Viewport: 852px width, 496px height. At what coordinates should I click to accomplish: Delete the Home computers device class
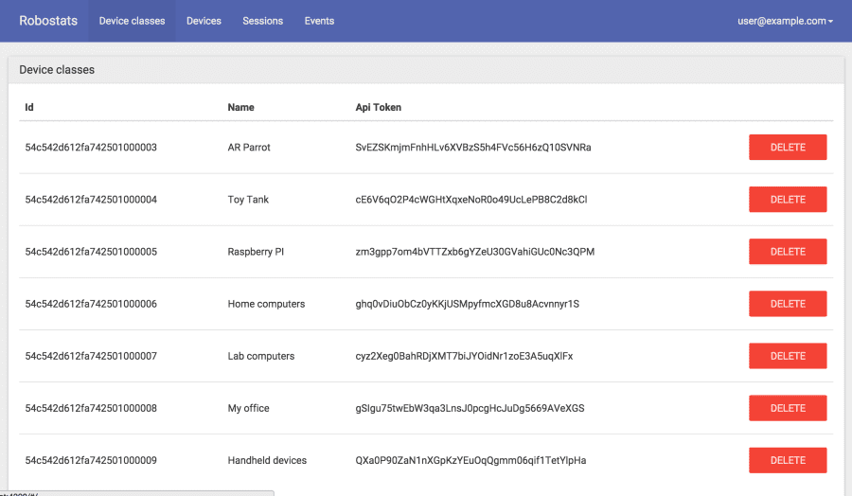coord(788,304)
